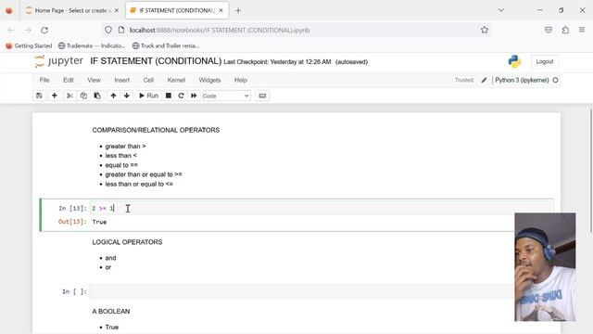The width and height of the screenshot is (593, 334).
Task: Click the Python logo icon
Action: [x=515, y=61]
